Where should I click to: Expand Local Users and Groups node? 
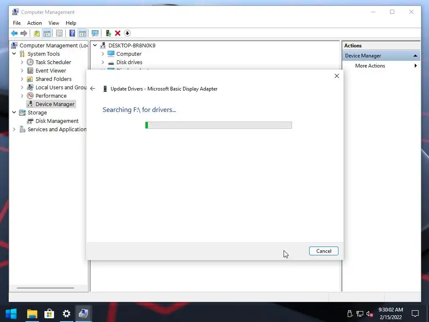tap(22, 87)
